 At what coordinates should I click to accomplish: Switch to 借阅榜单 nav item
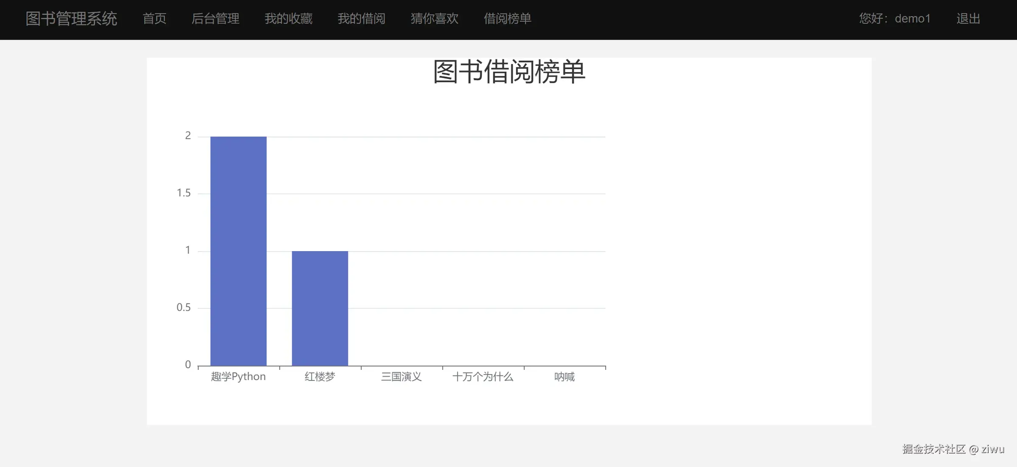click(507, 19)
